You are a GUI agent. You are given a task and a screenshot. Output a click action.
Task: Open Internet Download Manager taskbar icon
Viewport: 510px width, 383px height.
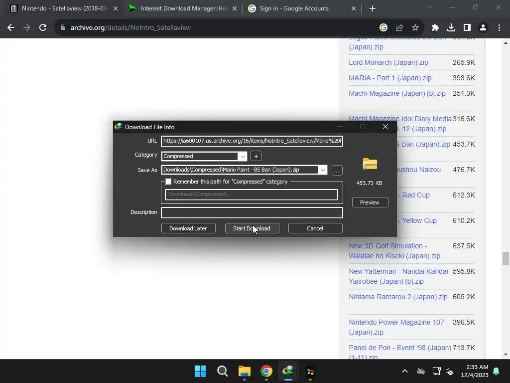288,371
